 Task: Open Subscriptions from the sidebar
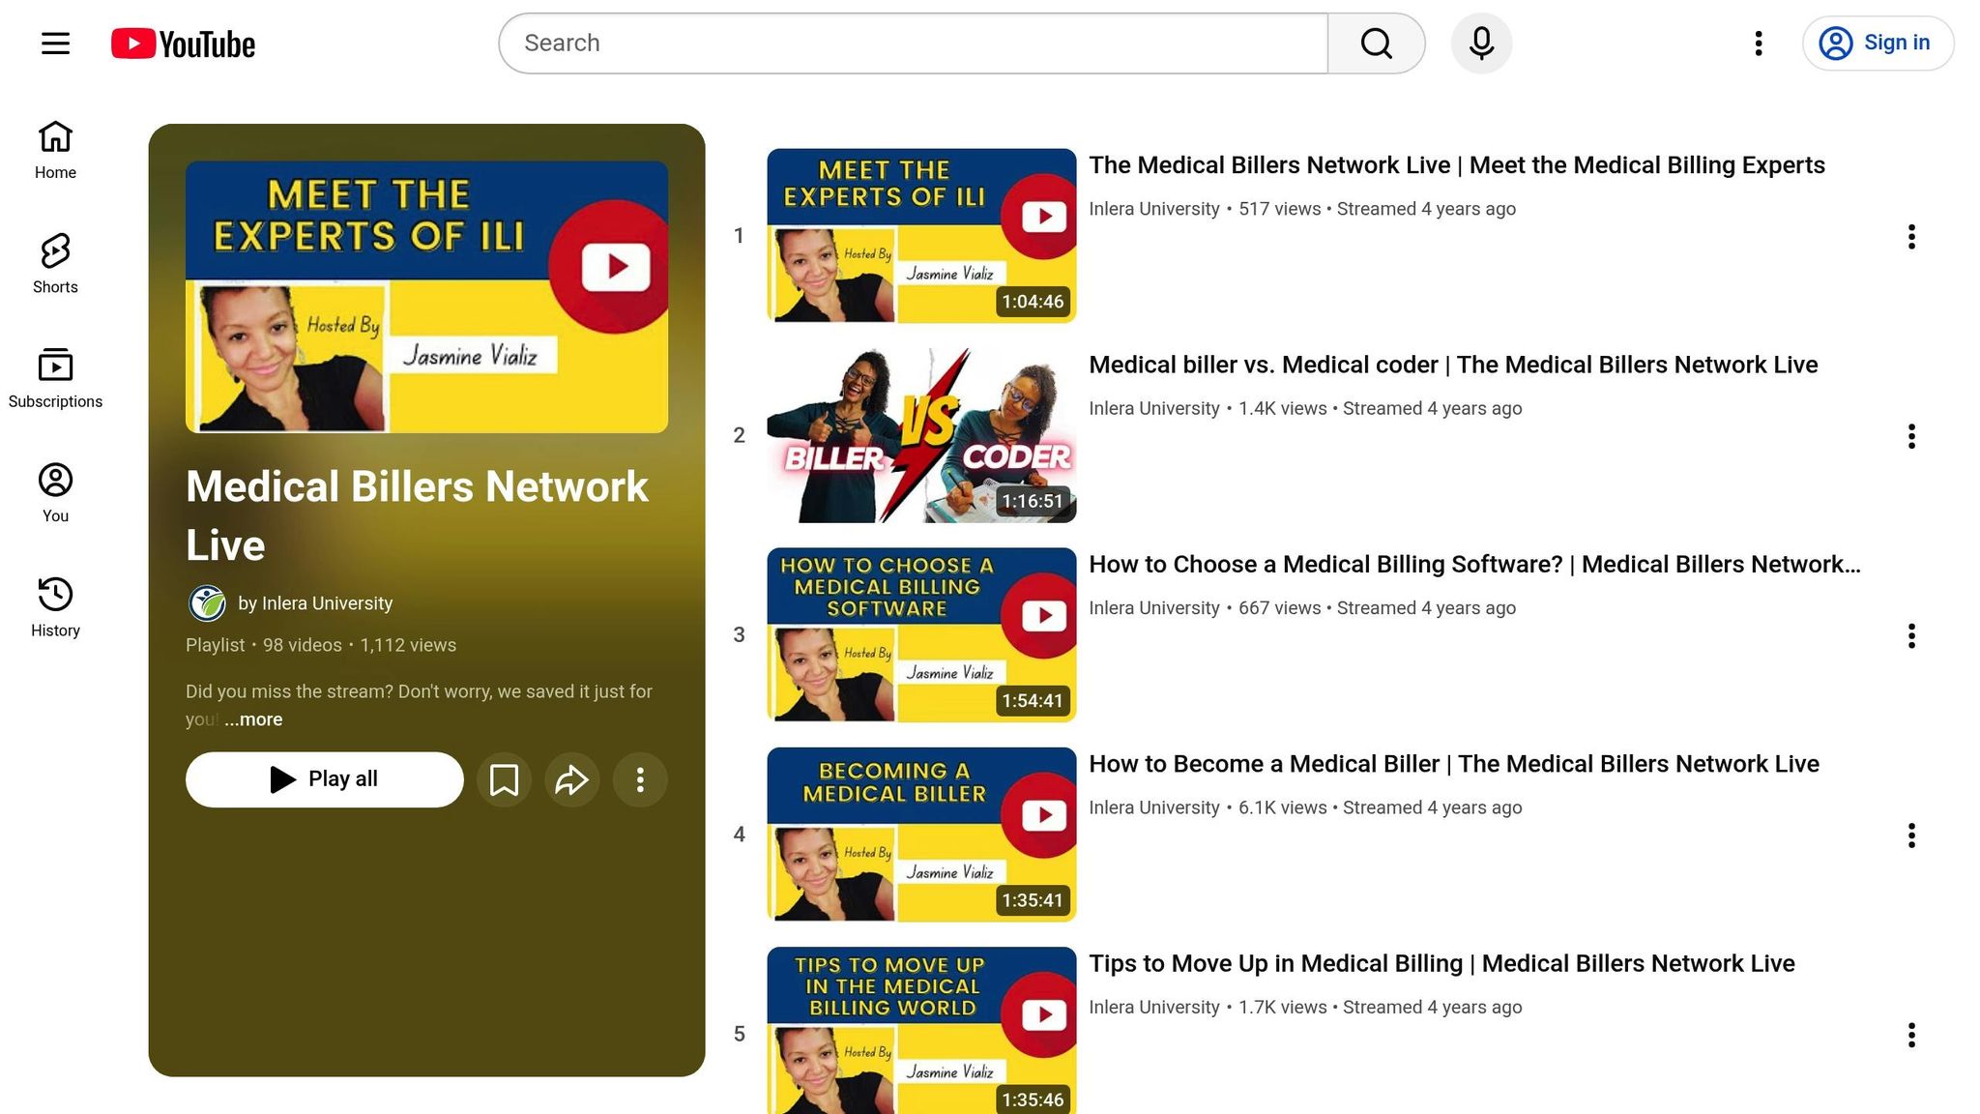(54, 375)
